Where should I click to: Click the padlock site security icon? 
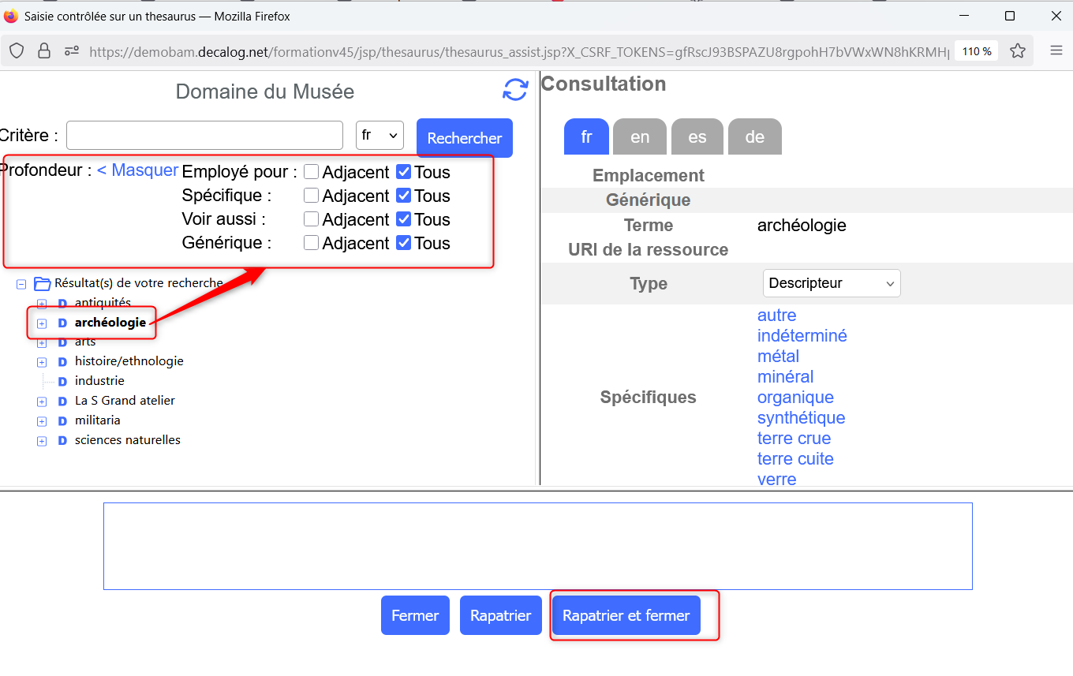coord(44,51)
